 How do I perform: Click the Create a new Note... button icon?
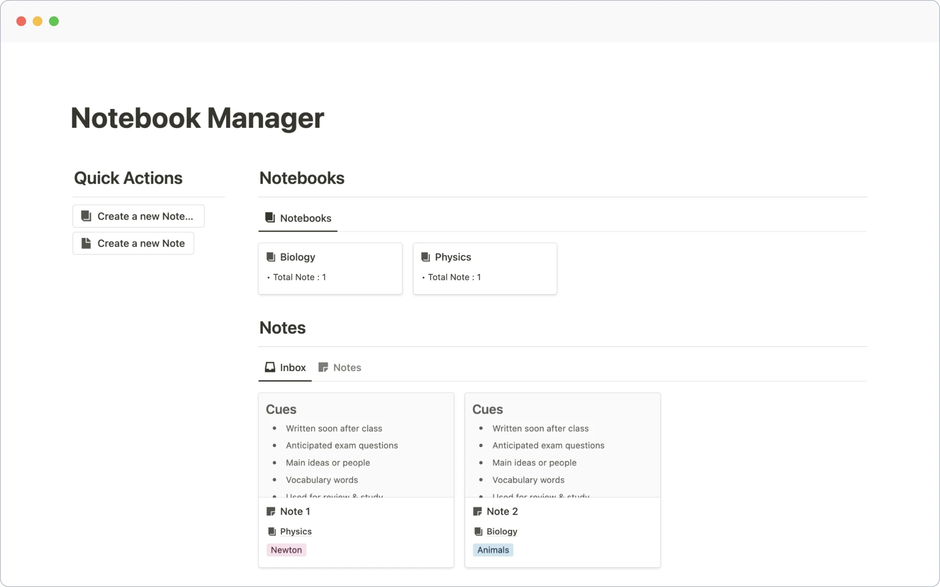(x=86, y=215)
